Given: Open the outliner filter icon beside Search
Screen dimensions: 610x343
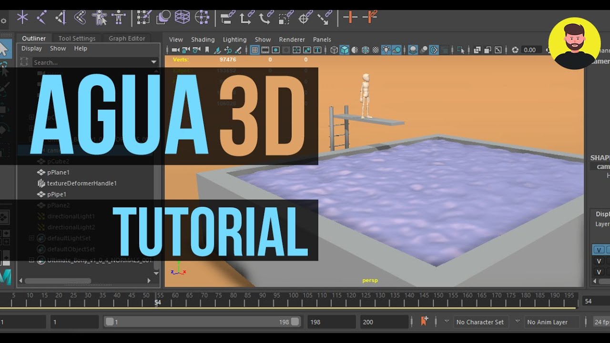Looking at the screenshot, I should pos(24,62).
